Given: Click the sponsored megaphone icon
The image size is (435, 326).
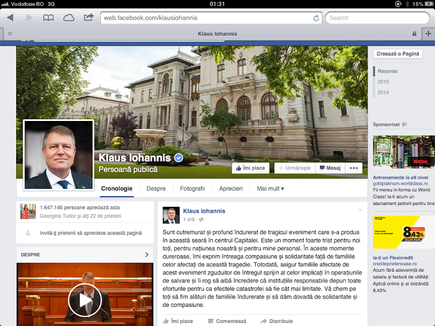Looking at the screenshot, I should (x=405, y=124).
